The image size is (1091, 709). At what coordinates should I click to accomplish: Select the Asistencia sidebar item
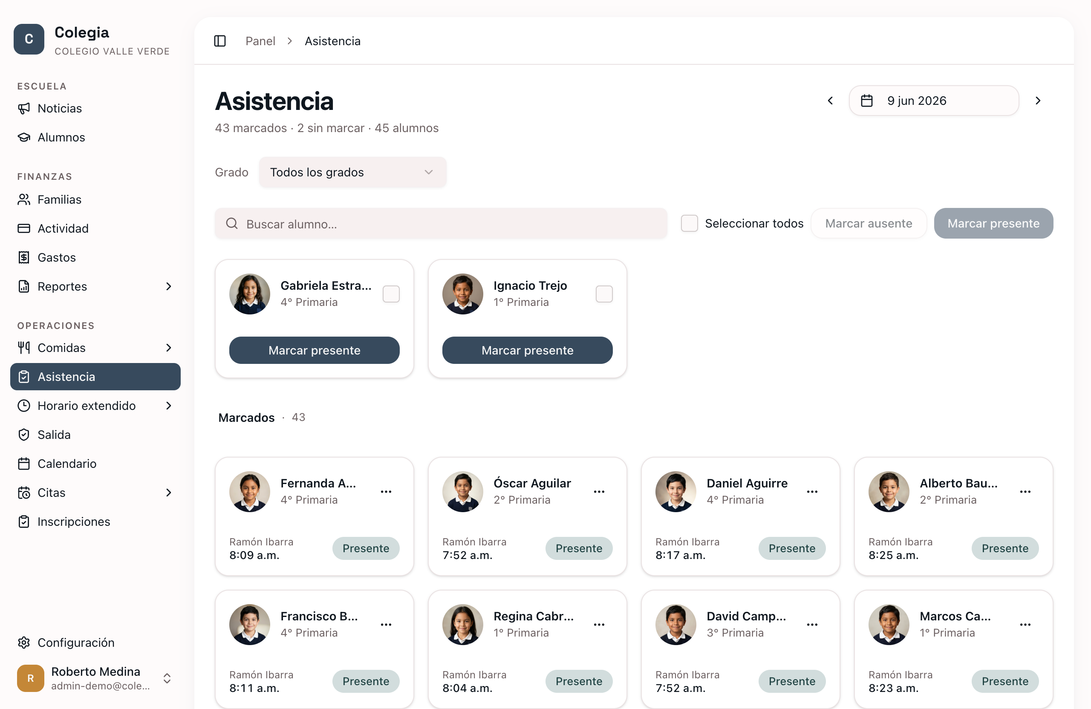[95, 377]
